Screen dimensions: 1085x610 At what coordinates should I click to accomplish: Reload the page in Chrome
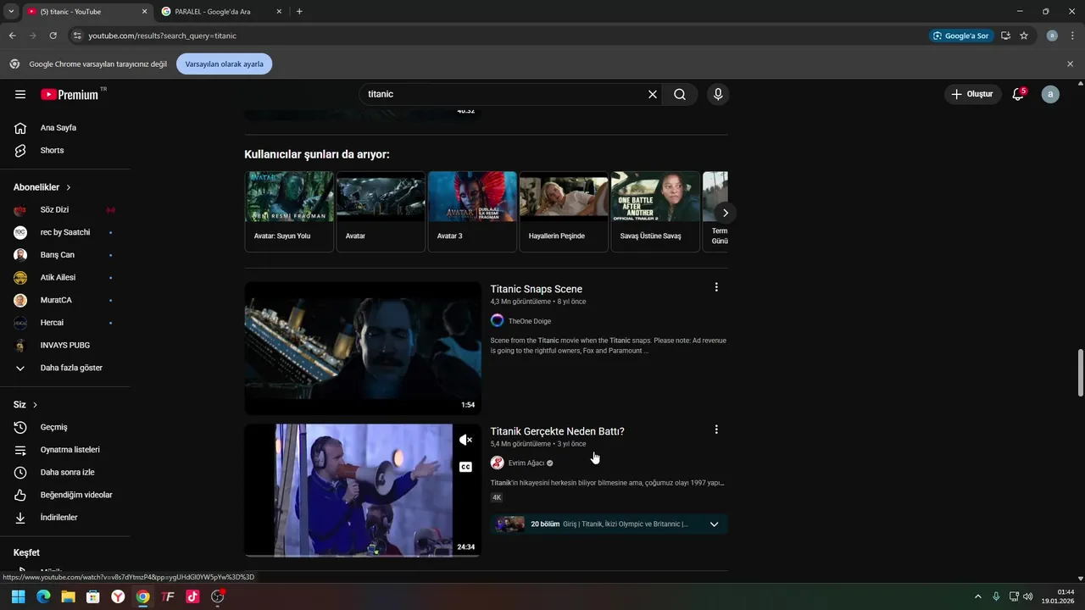tap(53, 36)
